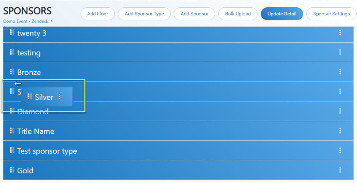Open the three-dot menu for Gold
Image resolution: width=357 pixels, height=183 pixels.
tap(340, 170)
